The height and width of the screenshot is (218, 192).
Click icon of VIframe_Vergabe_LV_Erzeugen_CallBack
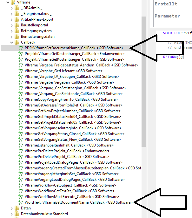[x=21, y=77]
